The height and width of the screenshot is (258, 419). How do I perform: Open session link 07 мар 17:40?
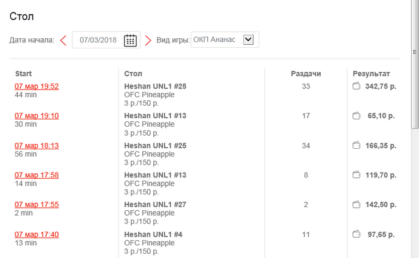pyautogui.click(x=37, y=234)
